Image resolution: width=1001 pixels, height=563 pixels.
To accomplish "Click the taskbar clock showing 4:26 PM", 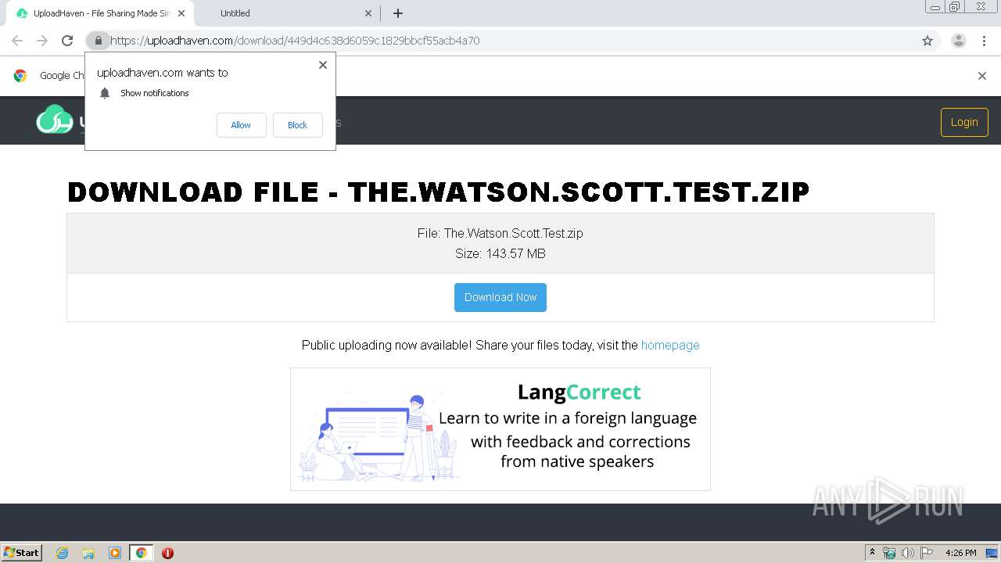I will [961, 553].
